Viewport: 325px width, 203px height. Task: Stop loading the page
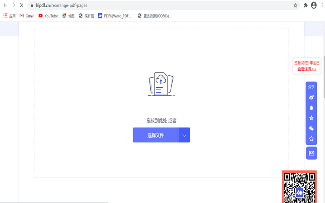tap(22, 6)
